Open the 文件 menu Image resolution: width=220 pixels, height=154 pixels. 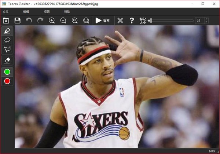click(x=5, y=12)
